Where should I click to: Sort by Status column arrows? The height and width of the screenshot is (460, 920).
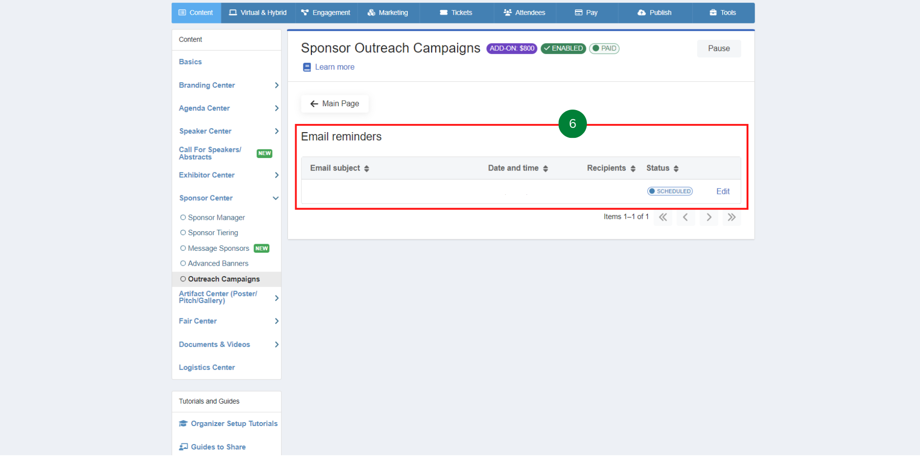(x=676, y=168)
